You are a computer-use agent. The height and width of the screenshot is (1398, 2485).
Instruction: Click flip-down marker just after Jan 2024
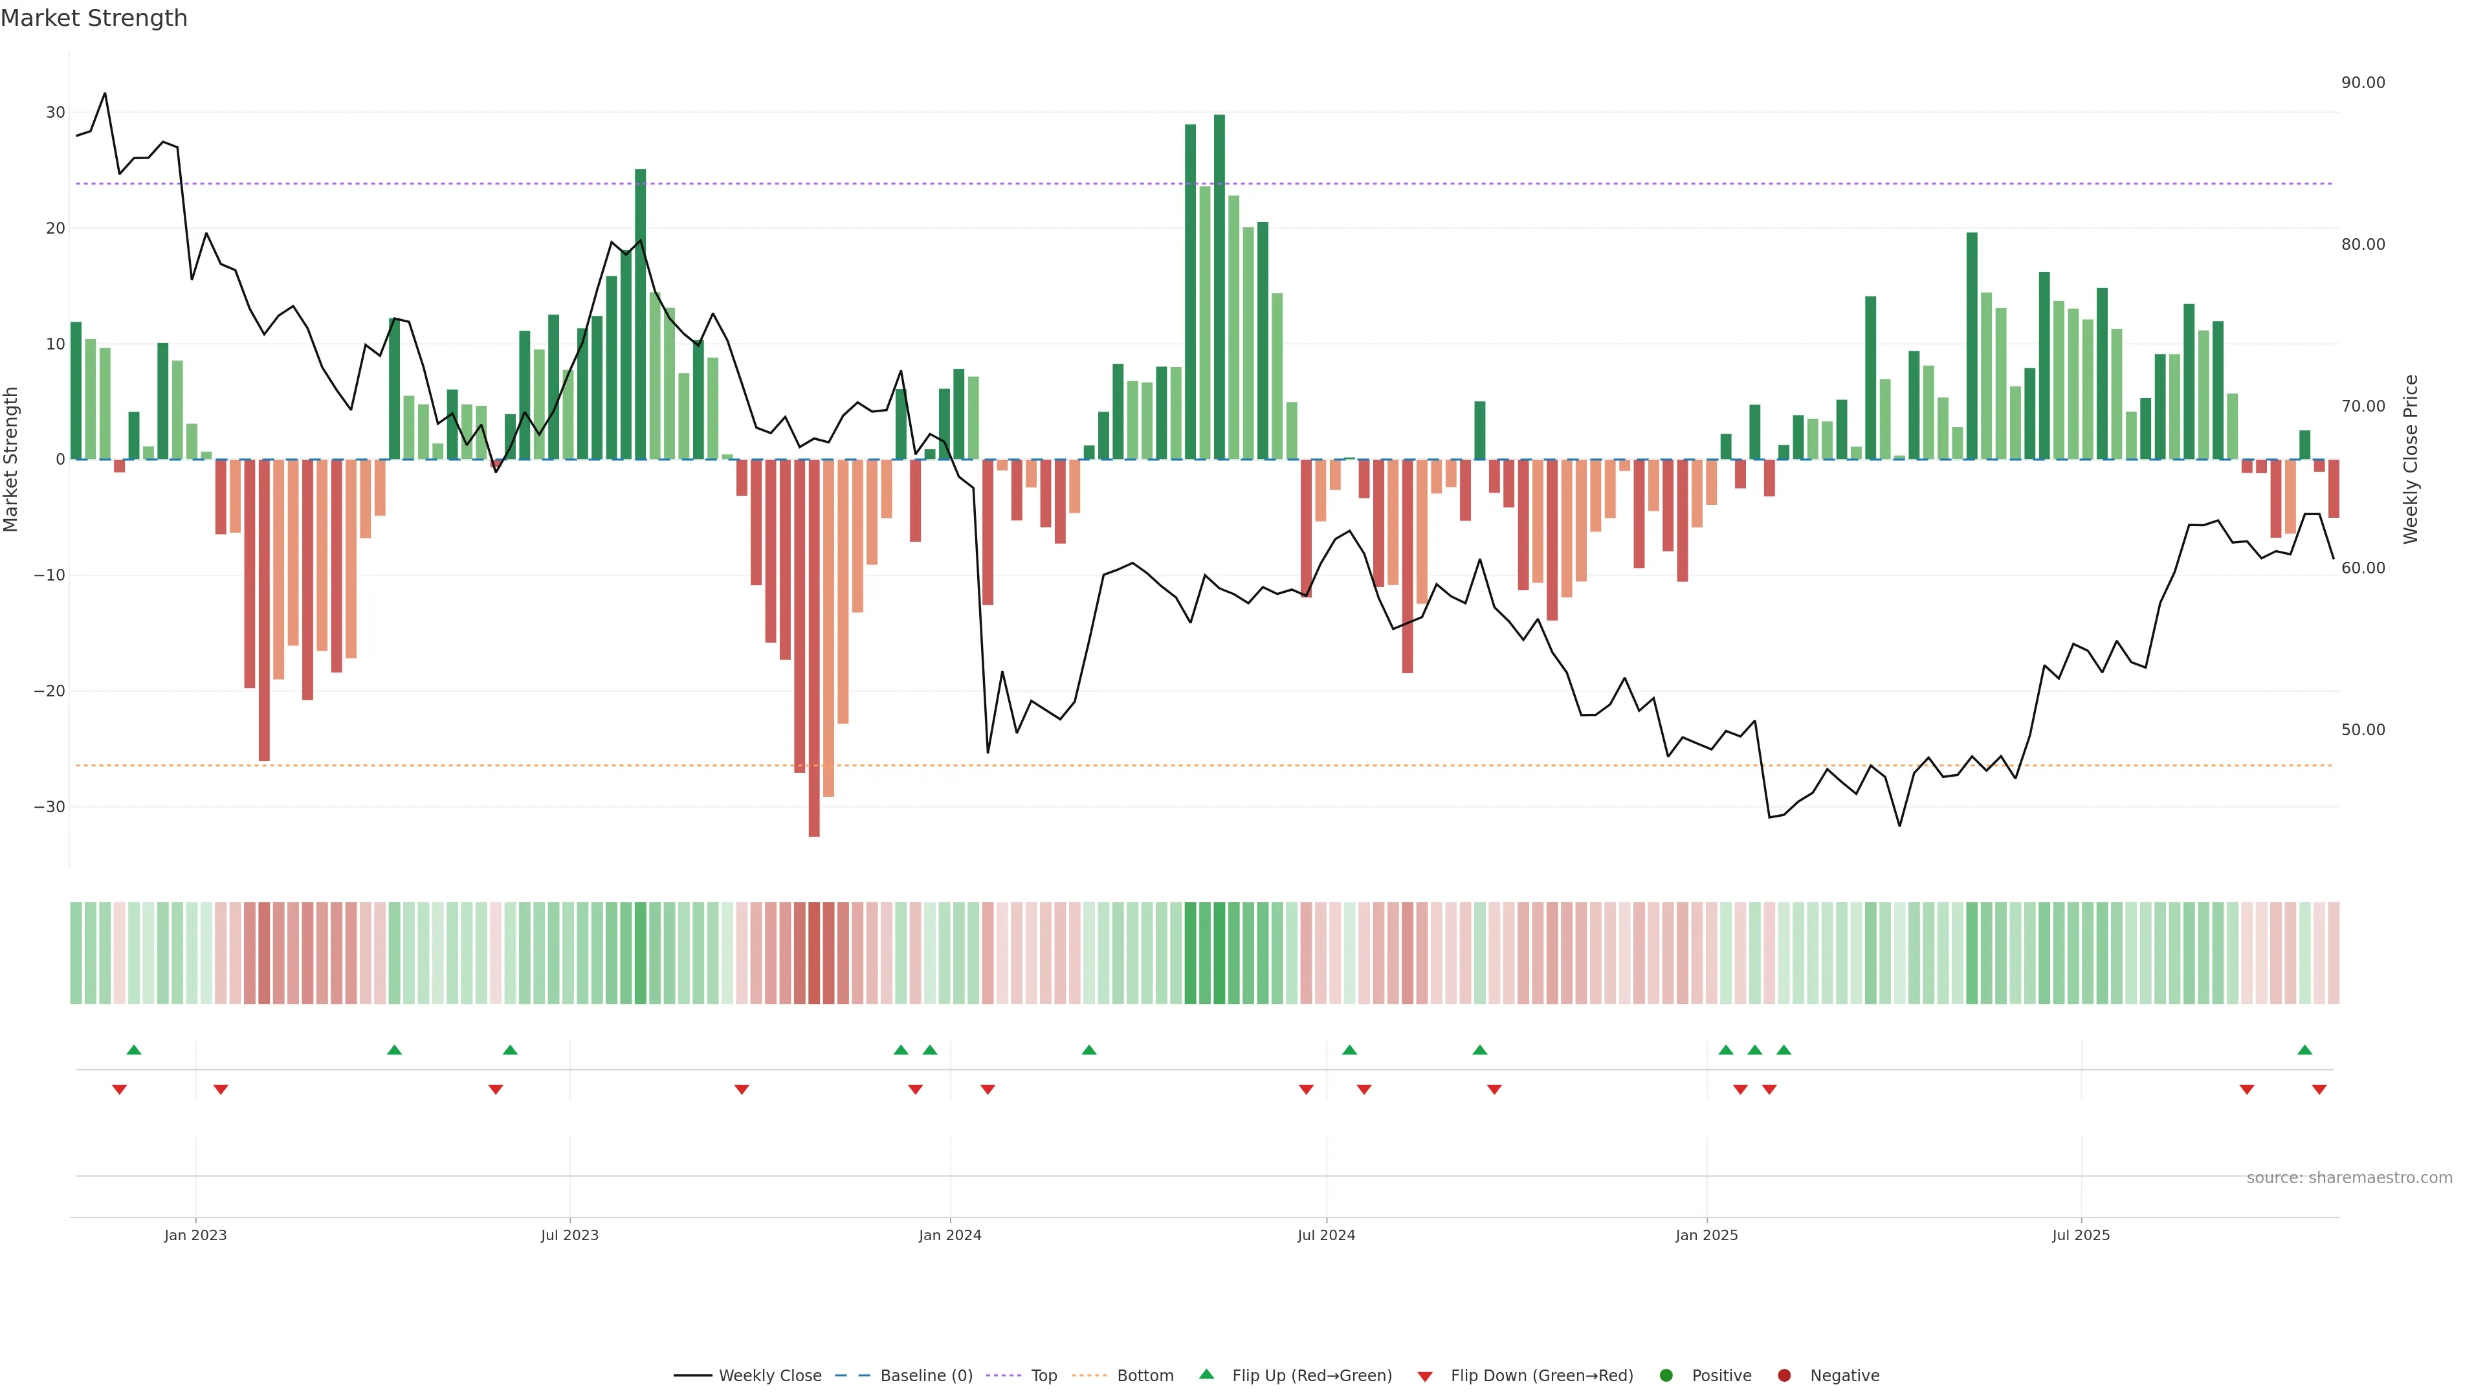(988, 1089)
